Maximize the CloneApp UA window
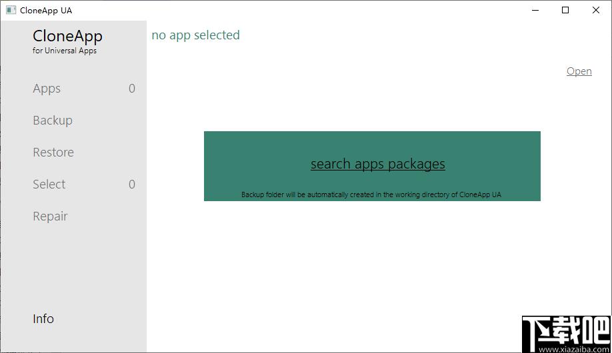This screenshot has width=612, height=353. [x=565, y=10]
